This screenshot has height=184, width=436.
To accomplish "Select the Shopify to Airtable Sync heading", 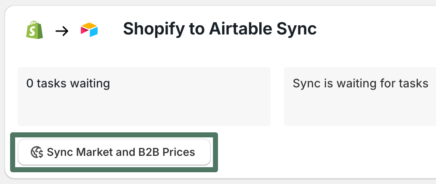I will pyautogui.click(x=219, y=29).
